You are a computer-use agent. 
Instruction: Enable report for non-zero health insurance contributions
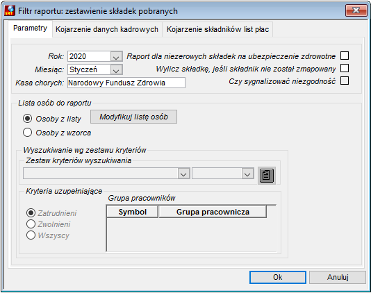coord(345,56)
